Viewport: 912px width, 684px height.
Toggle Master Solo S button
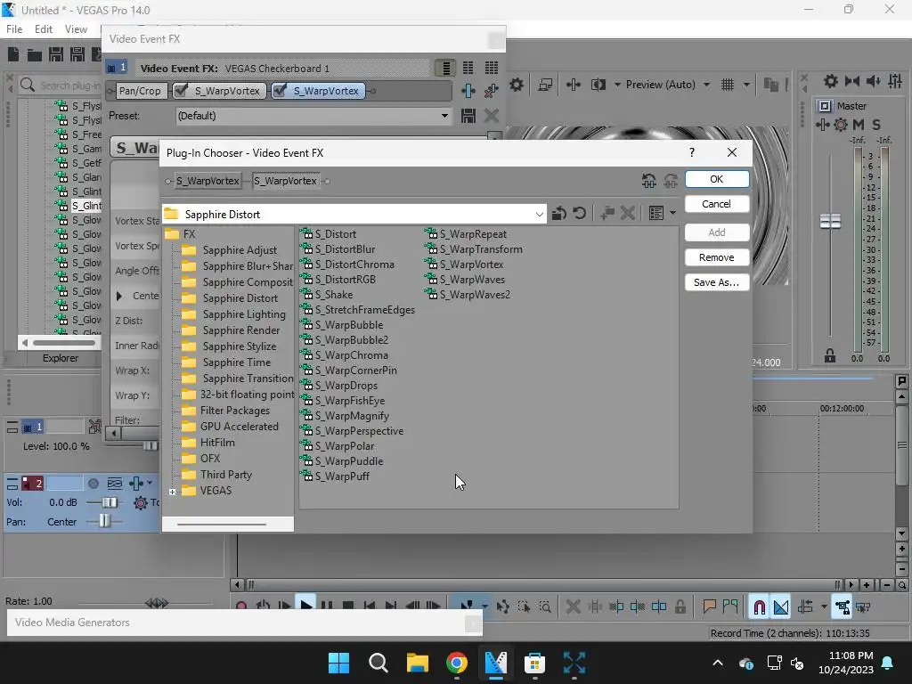tap(876, 125)
